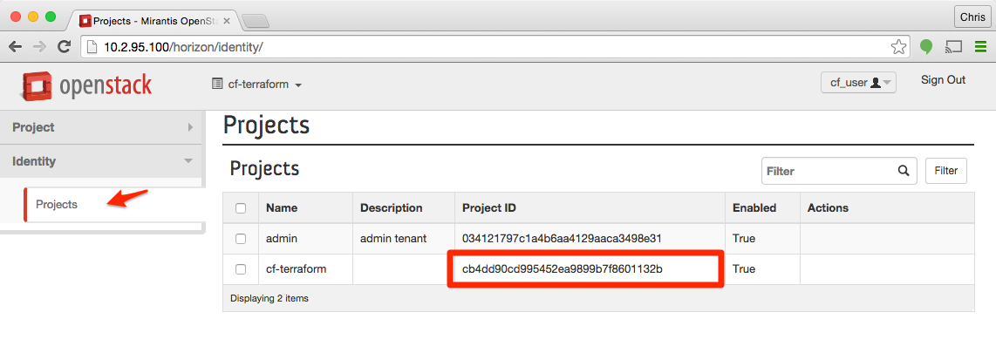Click the project list icon beside cf-terraform
Image resolution: width=996 pixels, height=346 pixels.
(x=217, y=84)
